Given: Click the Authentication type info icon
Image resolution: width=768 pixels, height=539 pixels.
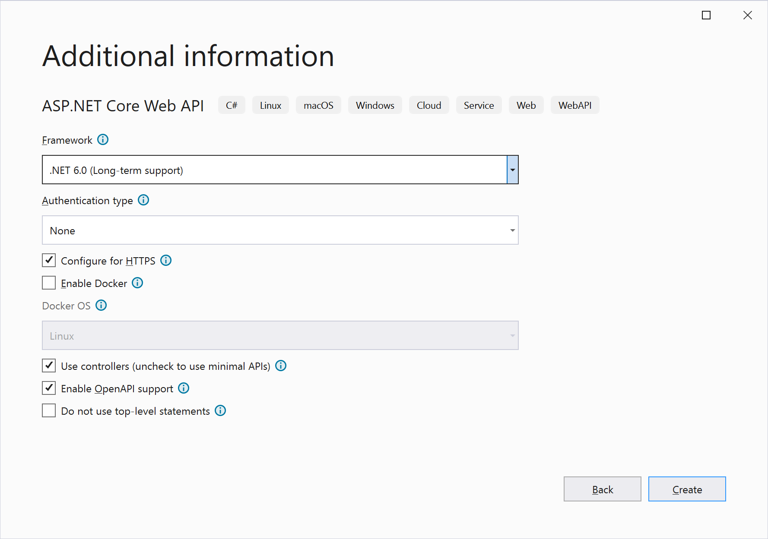Looking at the screenshot, I should 143,200.
